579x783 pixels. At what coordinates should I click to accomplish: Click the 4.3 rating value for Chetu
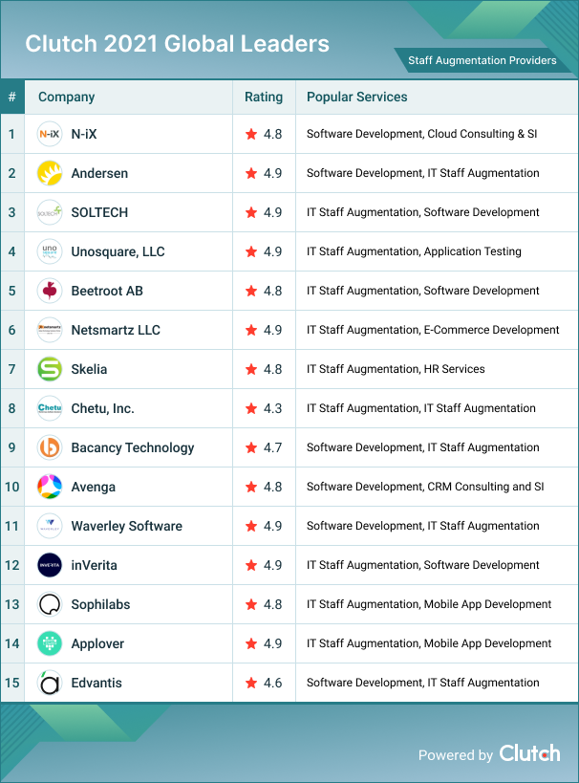272,408
